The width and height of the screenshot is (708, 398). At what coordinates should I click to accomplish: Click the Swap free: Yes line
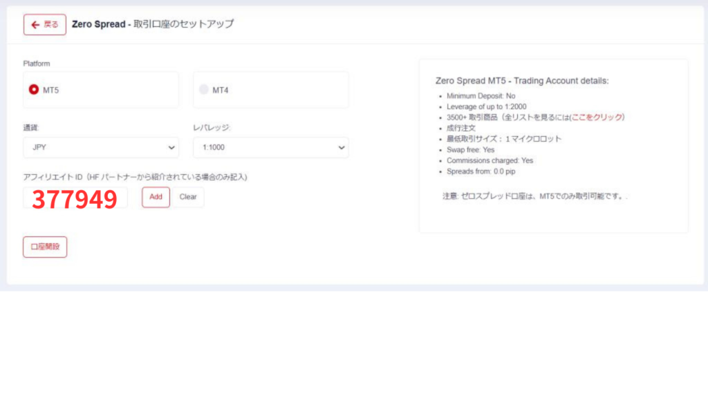pos(470,150)
